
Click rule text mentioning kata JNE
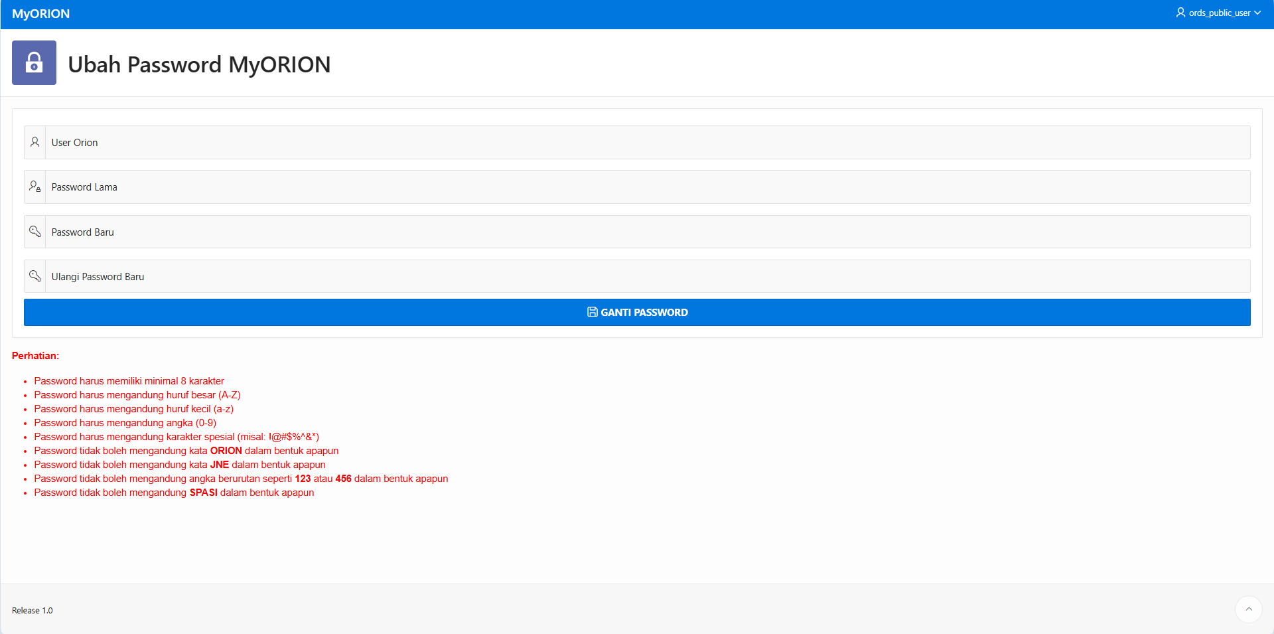(x=180, y=465)
